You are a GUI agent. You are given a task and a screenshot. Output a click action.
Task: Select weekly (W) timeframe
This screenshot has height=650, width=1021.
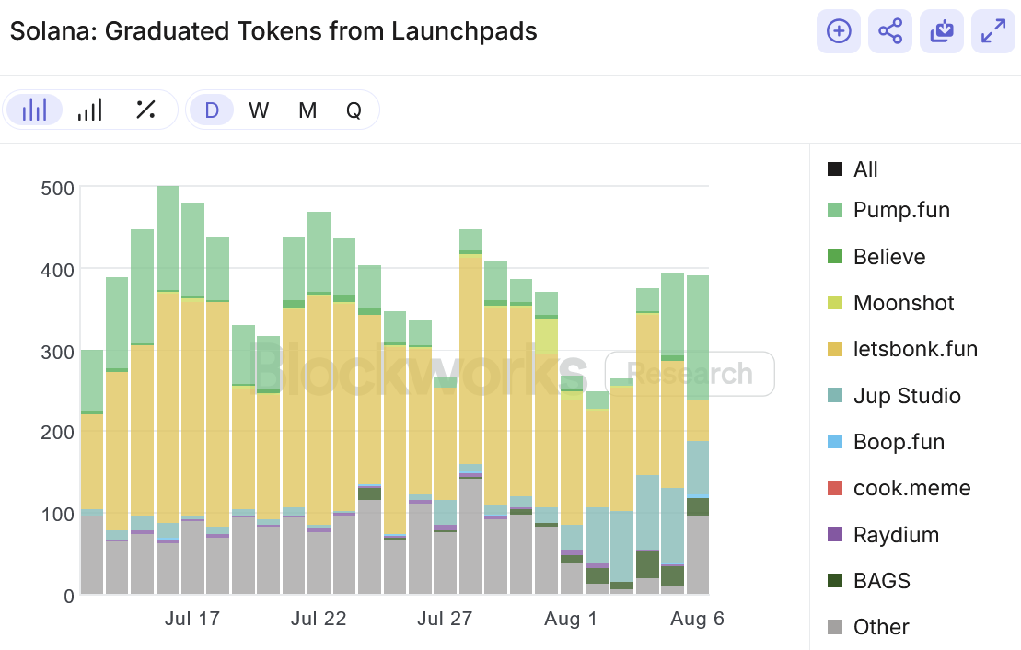pyautogui.click(x=259, y=110)
